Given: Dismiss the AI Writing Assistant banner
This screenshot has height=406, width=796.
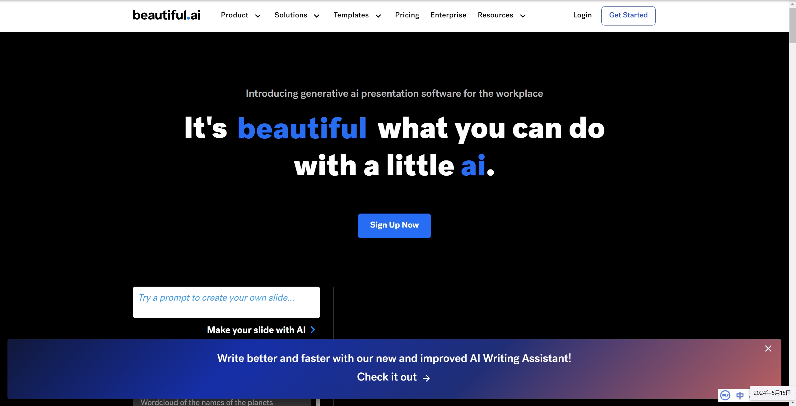Looking at the screenshot, I should (x=768, y=348).
